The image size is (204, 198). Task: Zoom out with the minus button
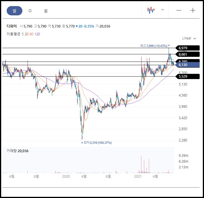(179, 10)
